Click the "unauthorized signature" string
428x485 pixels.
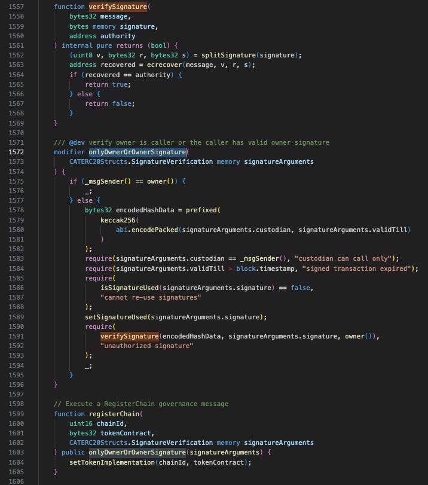pos(147,346)
